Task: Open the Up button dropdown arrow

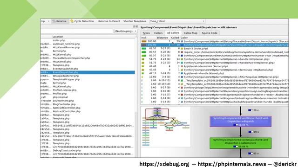Action: coord(48,21)
